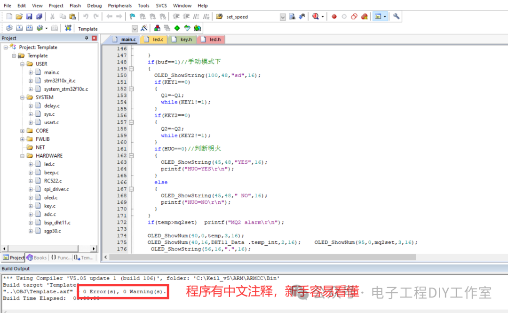Viewport: 508px width, 313px height.
Task: Expand the CORE folder in project tree
Action: 23,131
